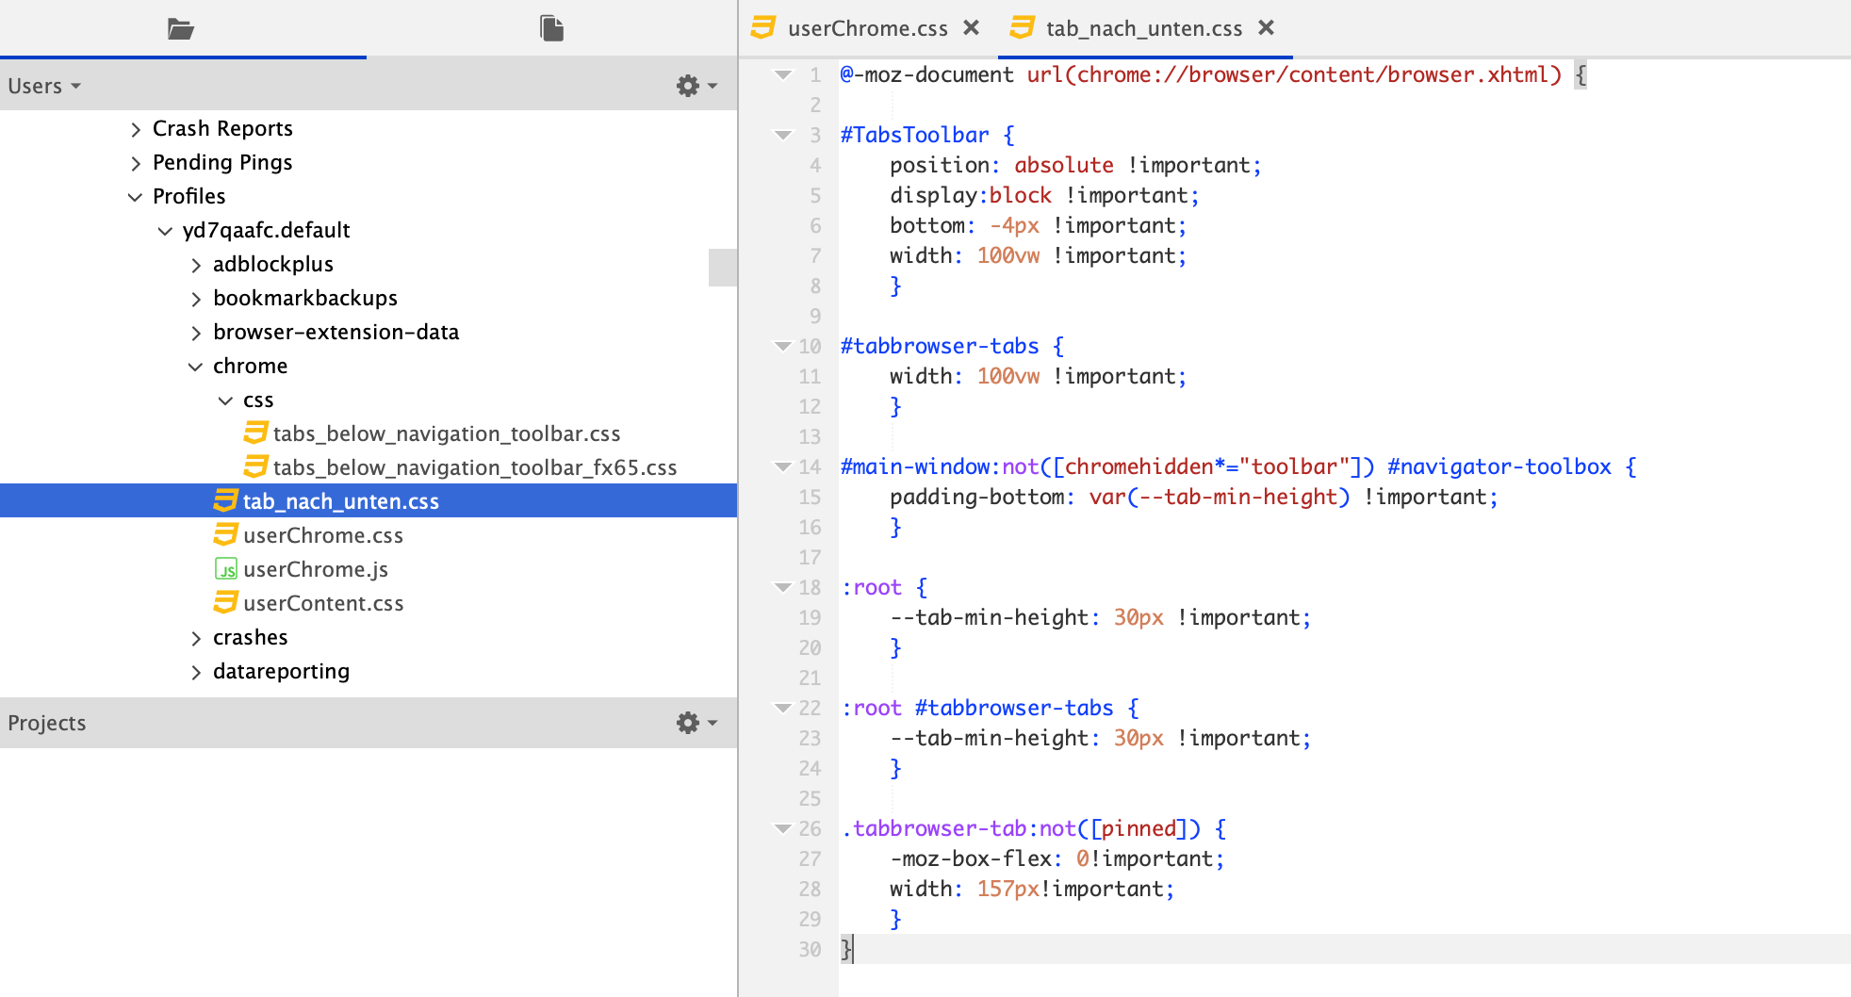Fold the .tabbrowser-tab block at line 26
This screenshot has width=1851, height=997.
click(783, 828)
